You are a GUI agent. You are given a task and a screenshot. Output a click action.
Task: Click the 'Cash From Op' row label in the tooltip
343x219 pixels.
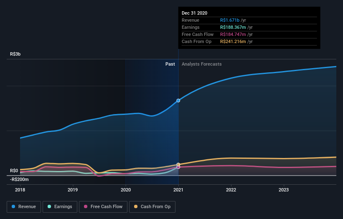196,41
